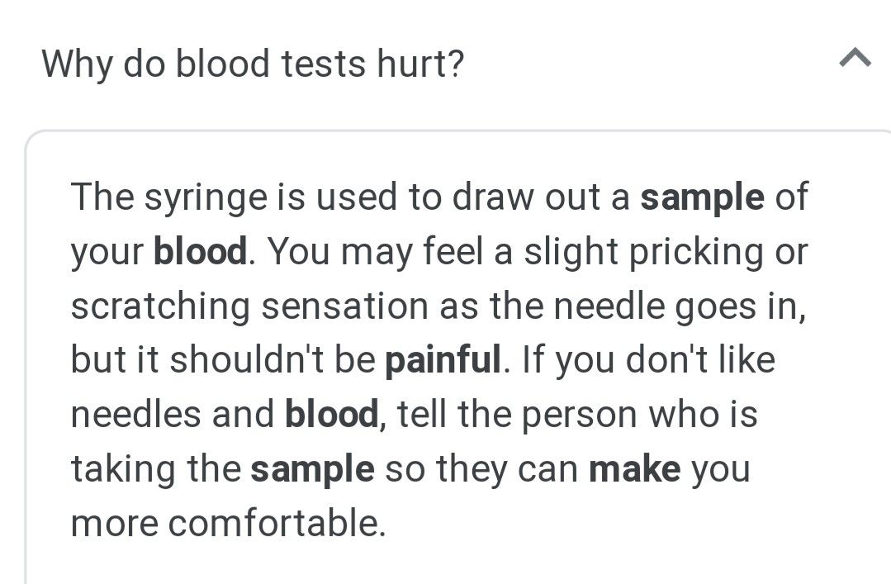Tap the 'Why do blood tests hurt?' question
891x584 pixels.
point(253,64)
